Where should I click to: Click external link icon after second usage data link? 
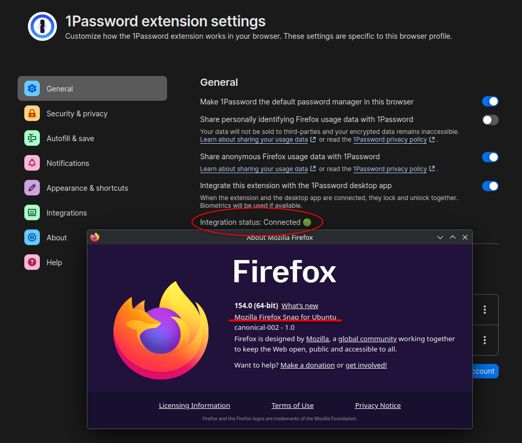[x=313, y=169]
